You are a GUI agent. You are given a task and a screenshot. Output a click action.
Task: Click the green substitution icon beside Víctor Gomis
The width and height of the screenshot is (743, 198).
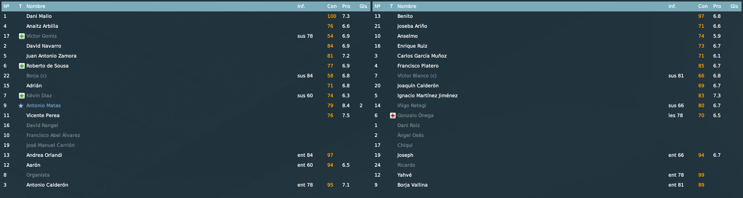pyautogui.click(x=21, y=36)
